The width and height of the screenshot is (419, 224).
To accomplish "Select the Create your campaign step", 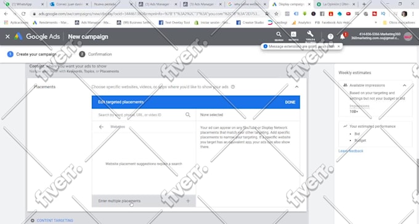I will [32, 54].
